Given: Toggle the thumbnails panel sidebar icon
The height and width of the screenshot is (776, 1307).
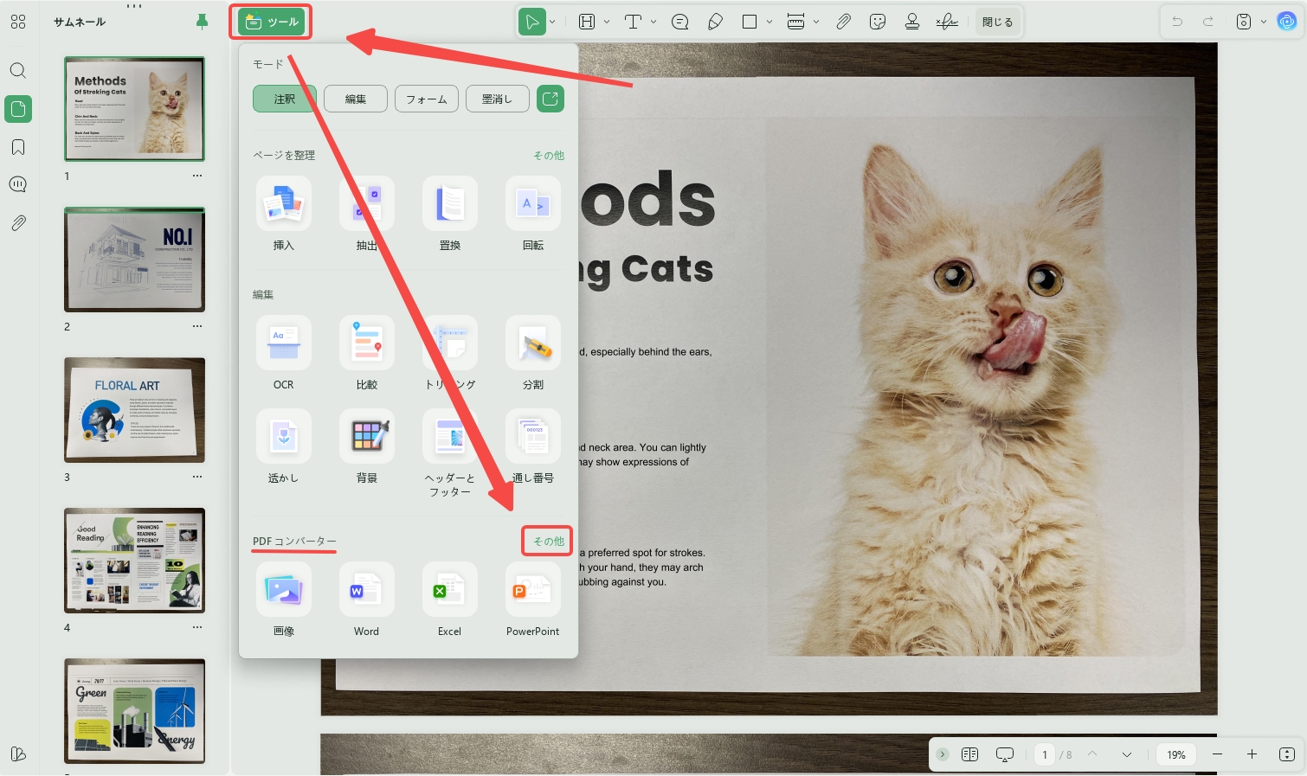Looking at the screenshot, I should click(x=18, y=109).
